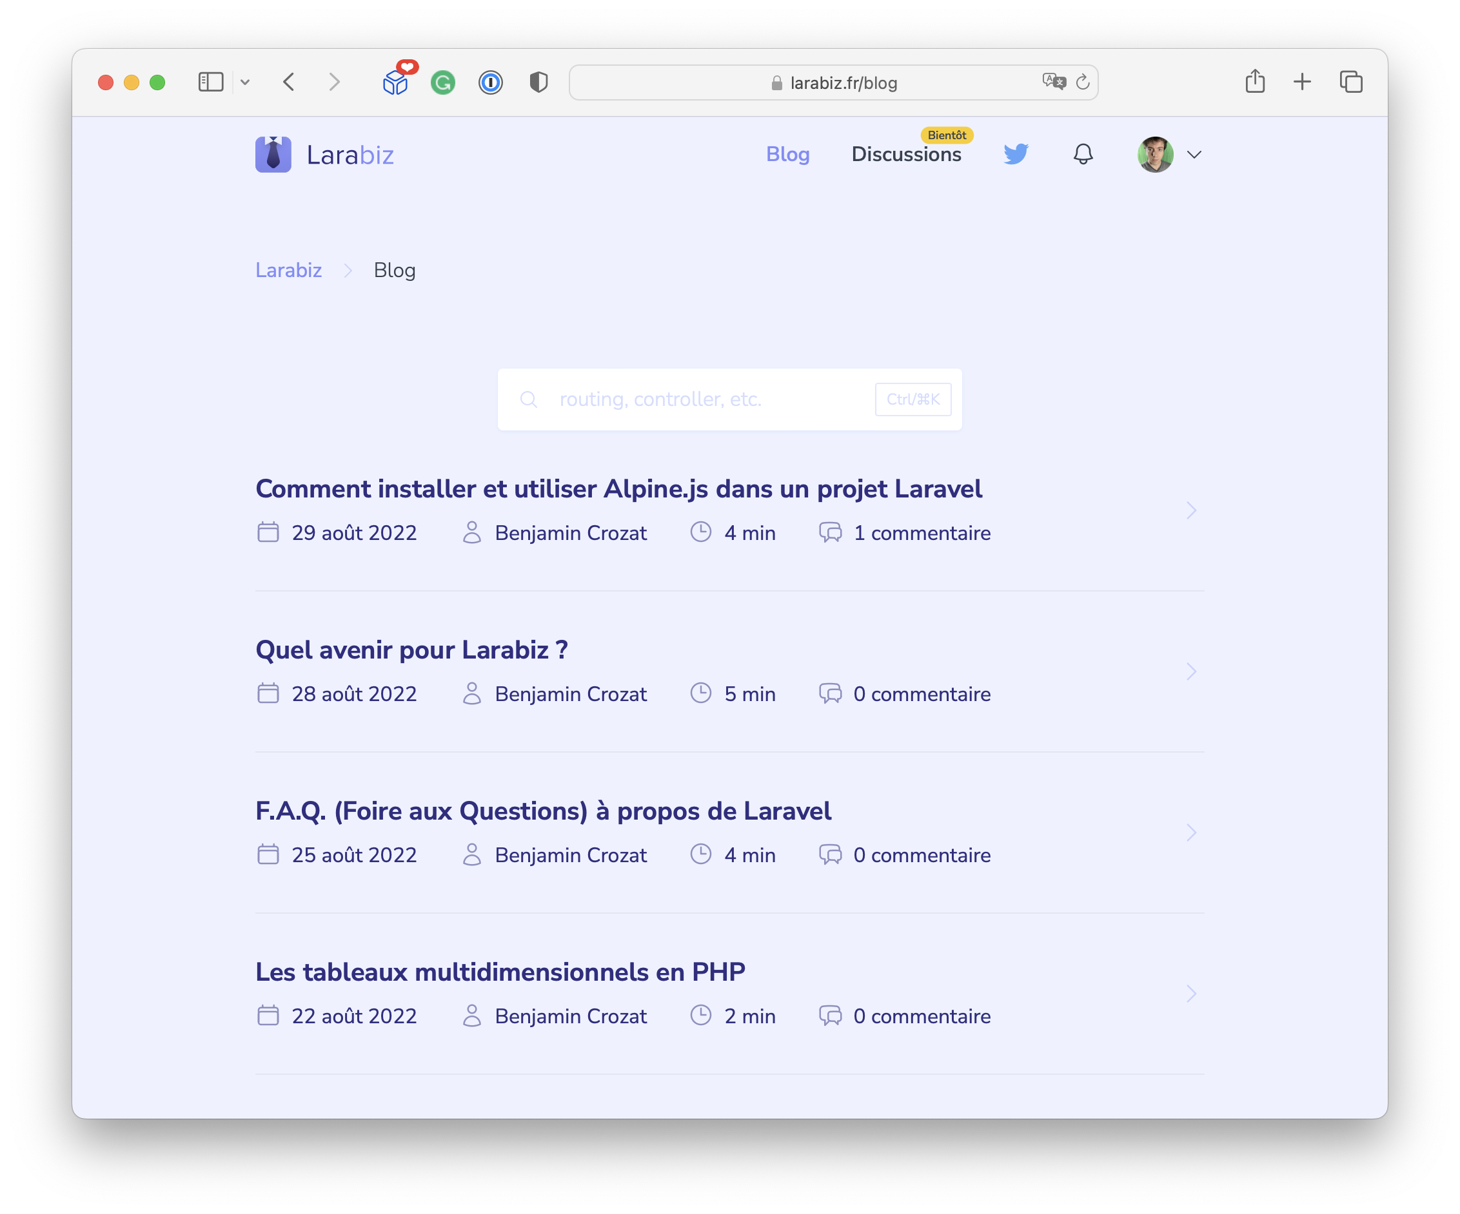Viewport: 1460px width, 1214px height.
Task: Go forward with the forward arrow
Action: coord(335,82)
